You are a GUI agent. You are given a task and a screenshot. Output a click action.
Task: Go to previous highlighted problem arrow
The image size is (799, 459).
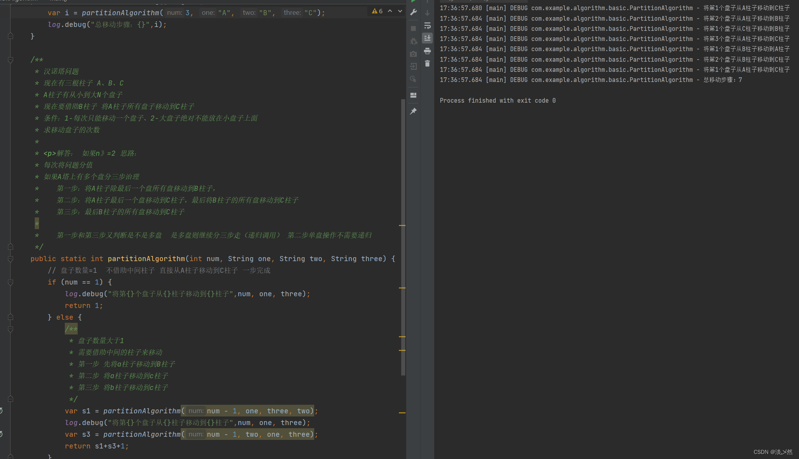[390, 11]
